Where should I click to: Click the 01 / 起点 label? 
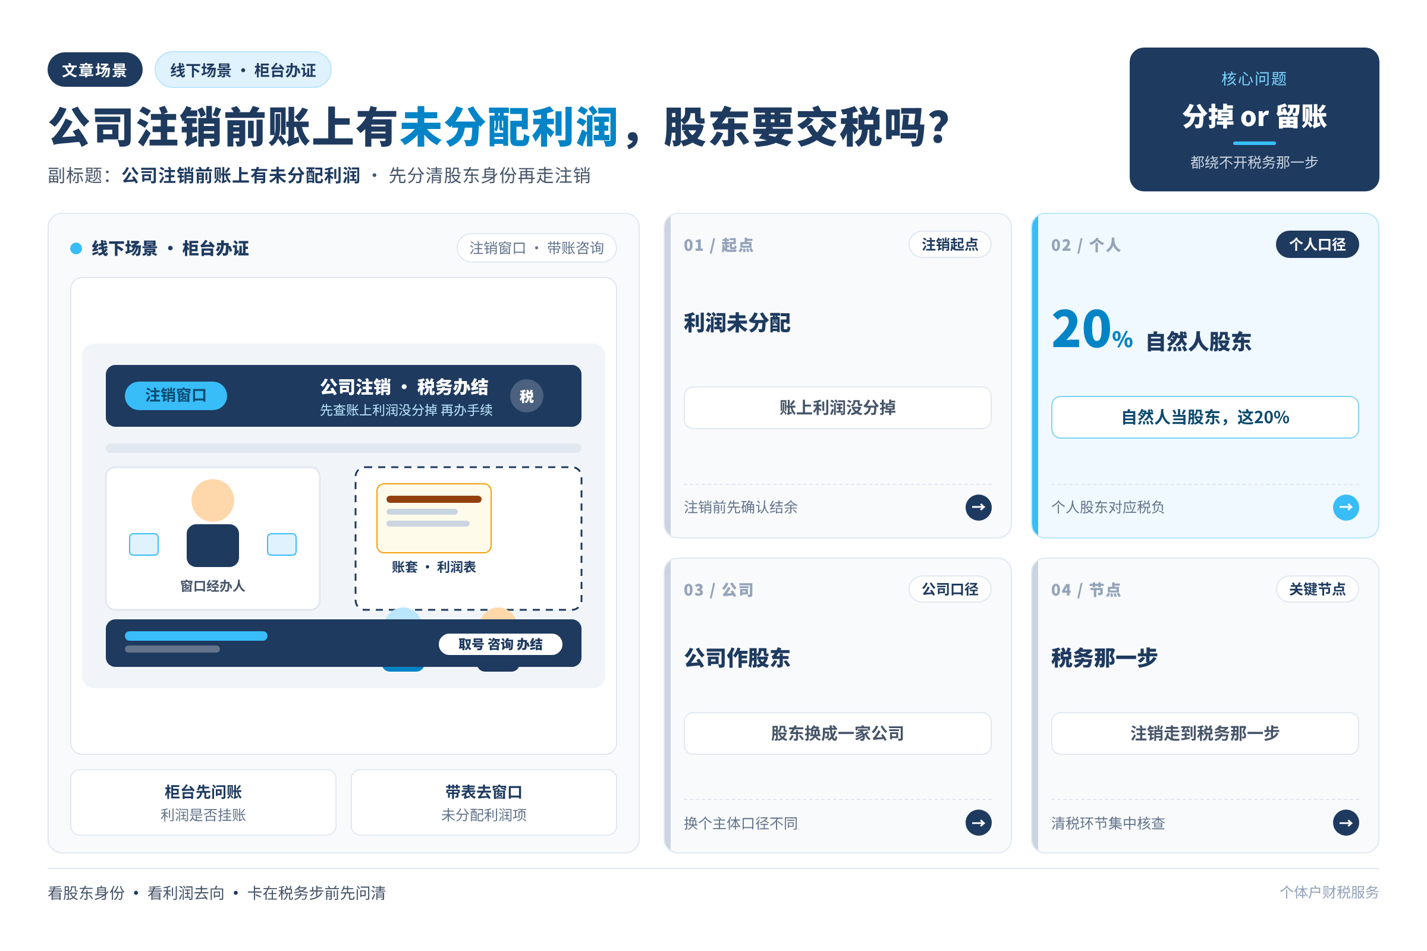718,245
